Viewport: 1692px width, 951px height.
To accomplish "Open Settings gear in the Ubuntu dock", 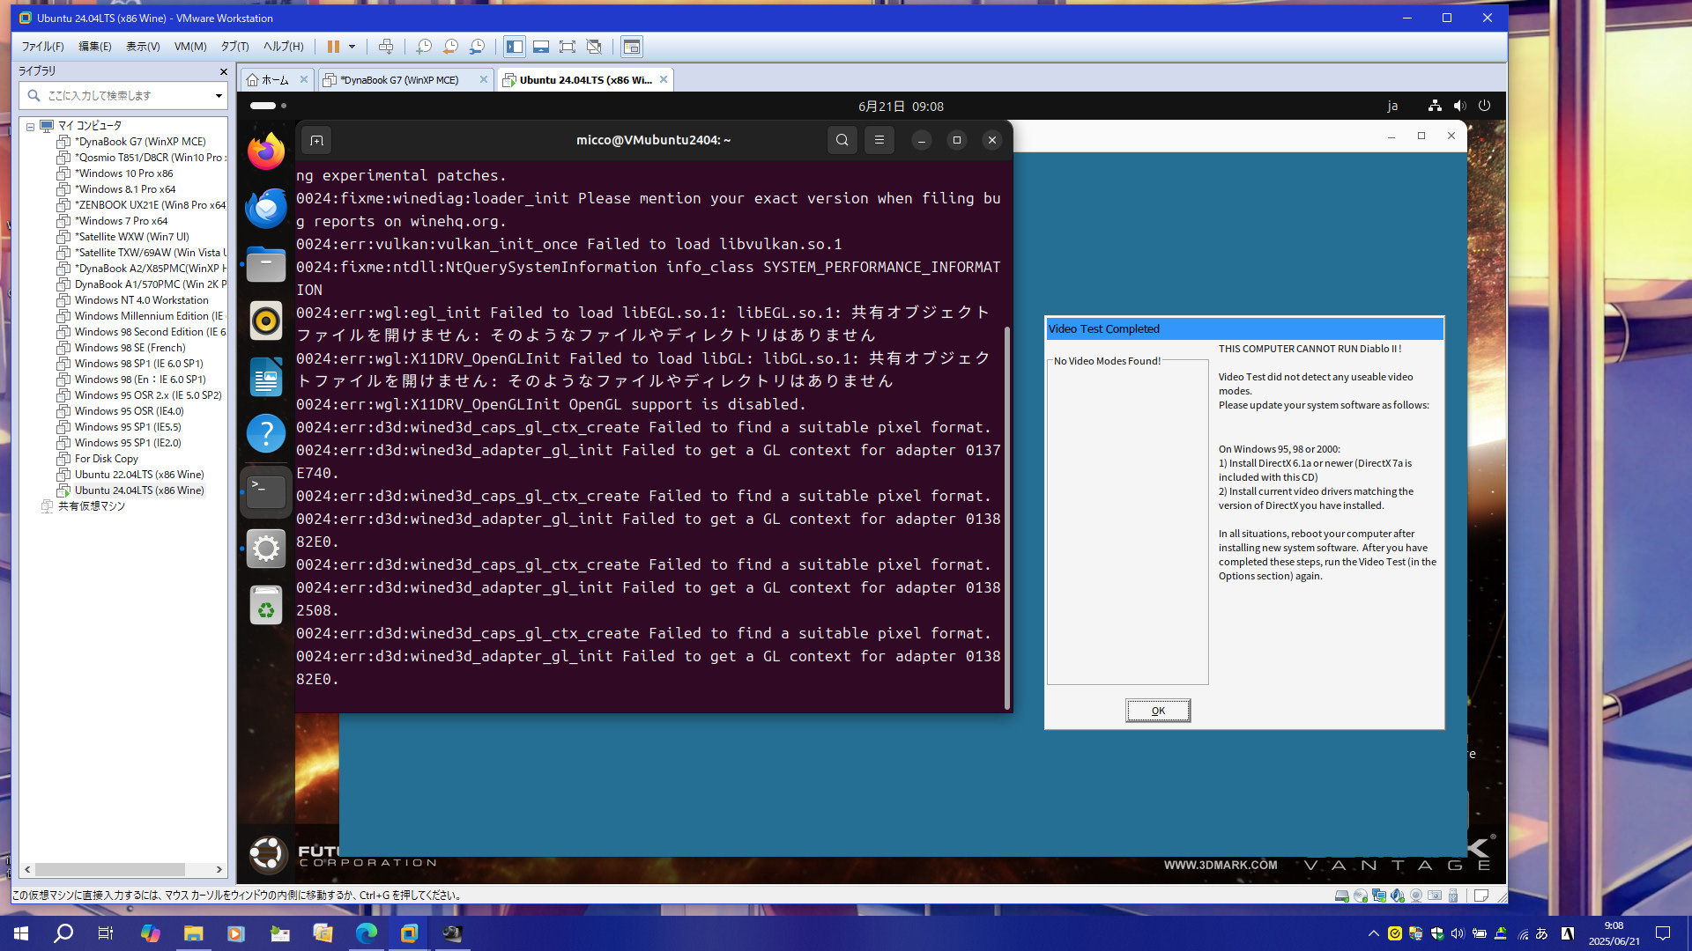I will click(265, 549).
